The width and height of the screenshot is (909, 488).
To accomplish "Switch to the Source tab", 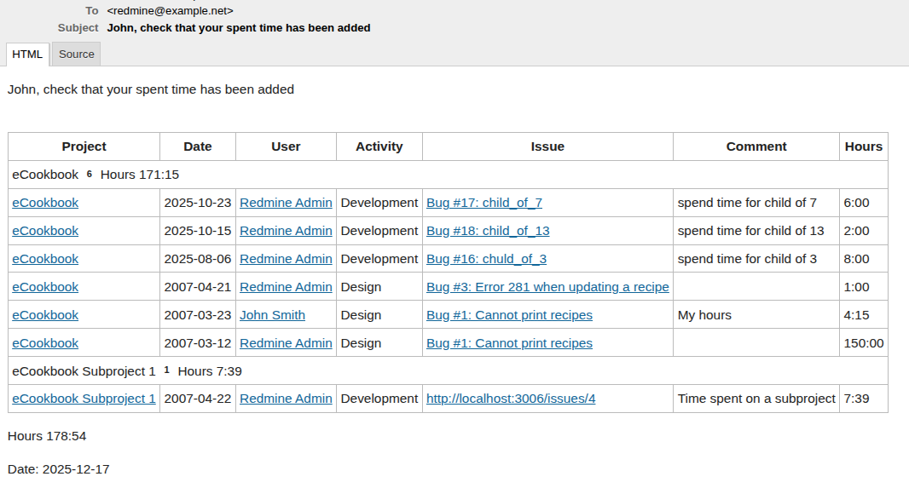I will 76,55.
